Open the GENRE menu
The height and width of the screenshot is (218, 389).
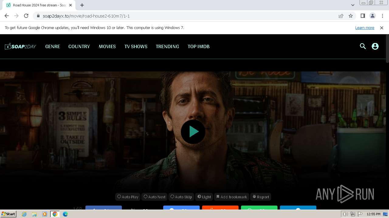(53, 47)
